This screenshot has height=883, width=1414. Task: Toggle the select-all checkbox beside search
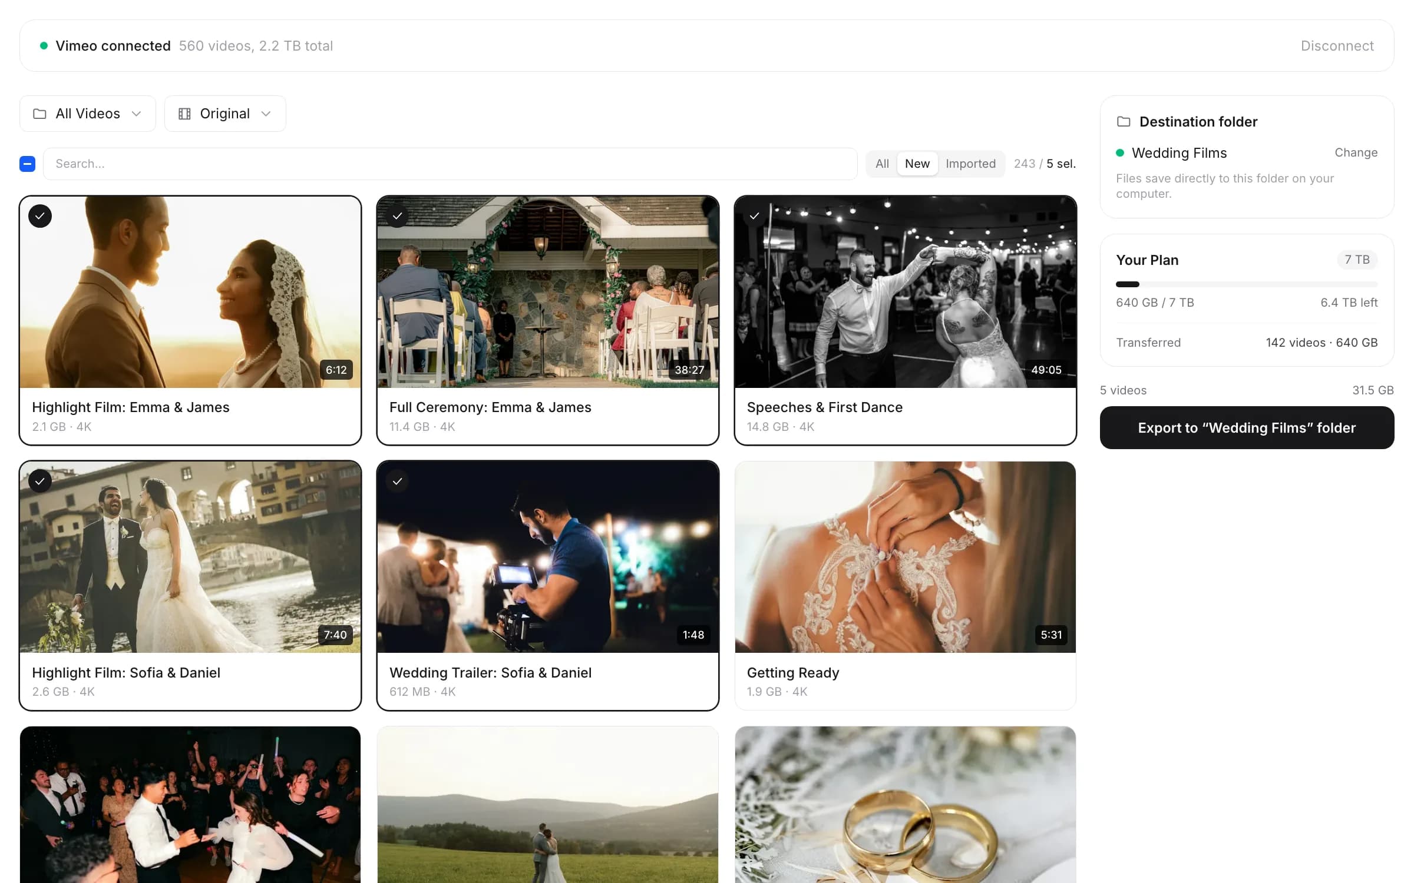pyautogui.click(x=28, y=164)
